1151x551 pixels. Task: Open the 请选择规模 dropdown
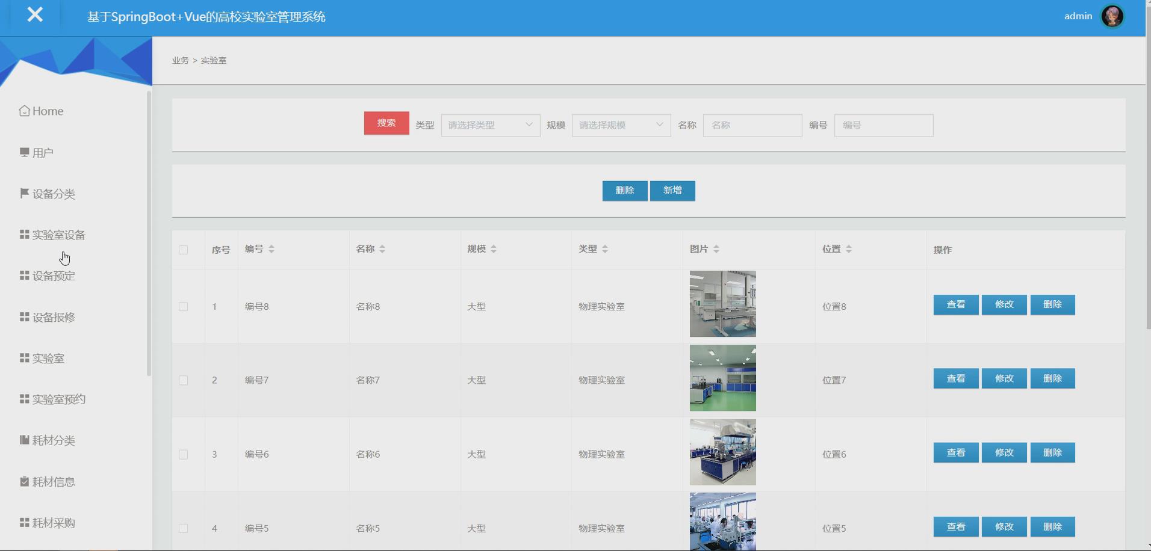coord(621,125)
